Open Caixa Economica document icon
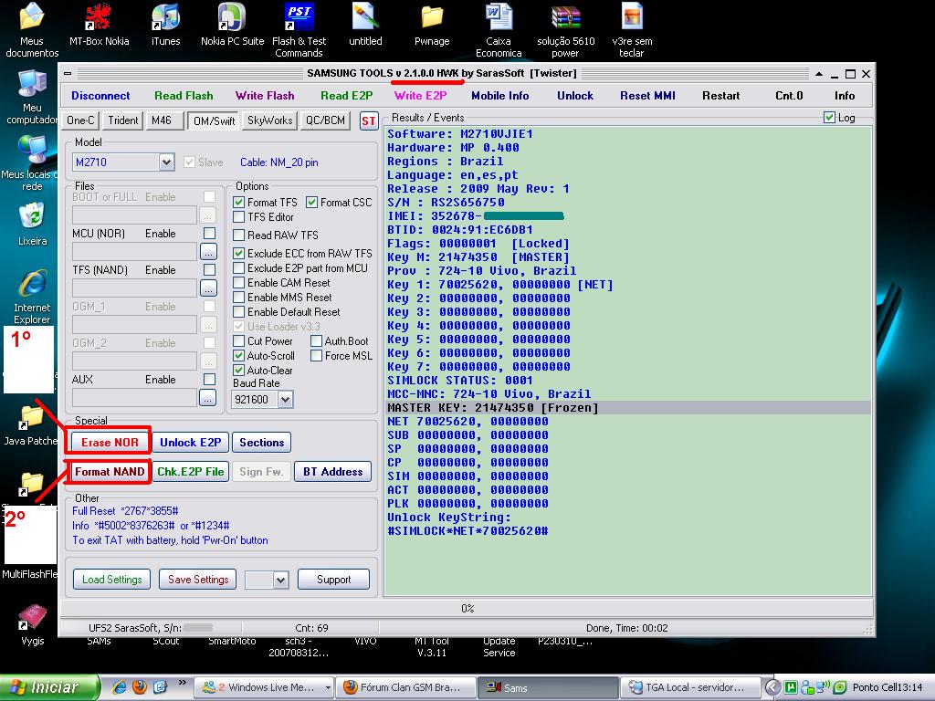The height and width of the screenshot is (701, 935). tap(499, 30)
